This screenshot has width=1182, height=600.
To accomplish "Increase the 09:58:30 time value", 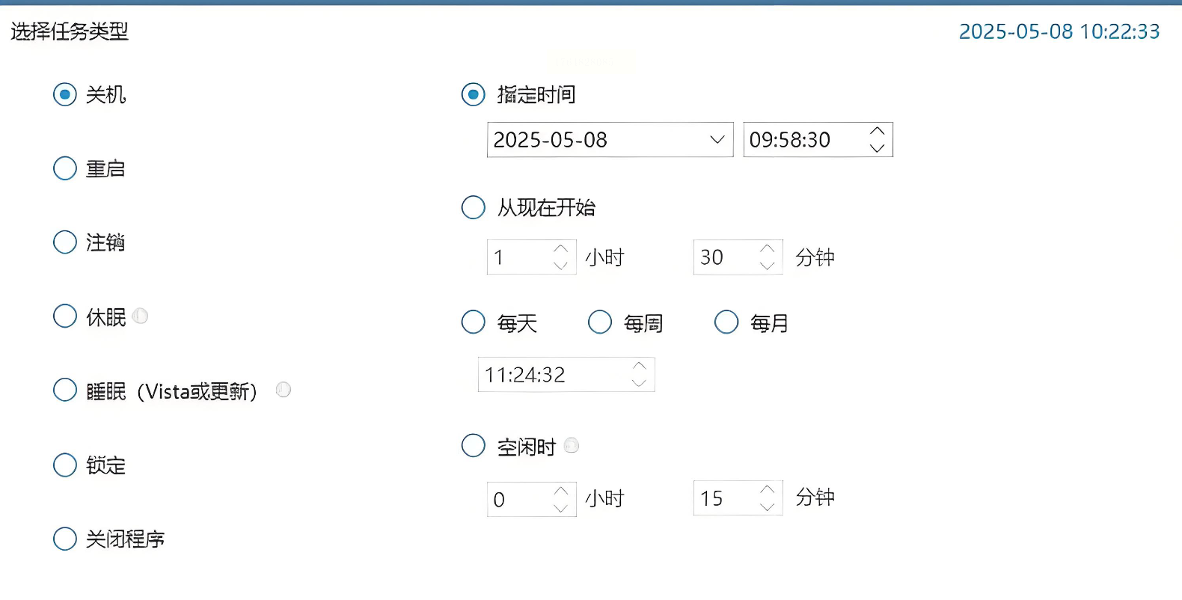I will pyautogui.click(x=878, y=132).
